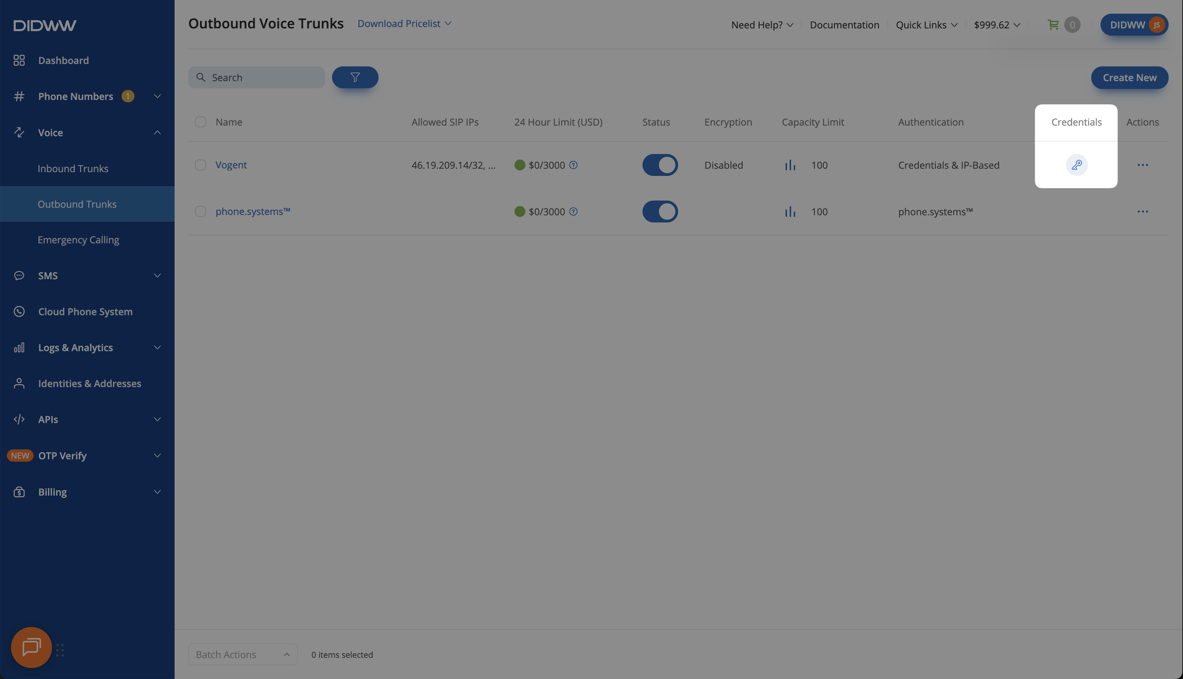Image resolution: width=1183 pixels, height=679 pixels.
Task: Open the phone.systems trunk link
Action: point(253,212)
